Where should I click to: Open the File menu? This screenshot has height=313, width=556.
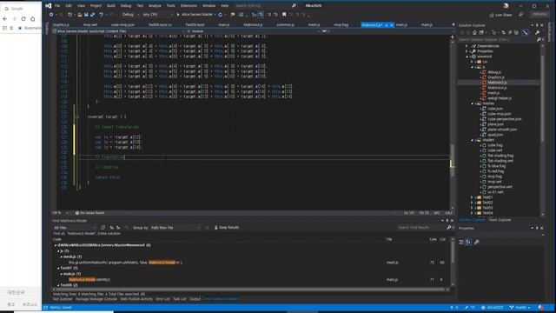coord(57,6)
